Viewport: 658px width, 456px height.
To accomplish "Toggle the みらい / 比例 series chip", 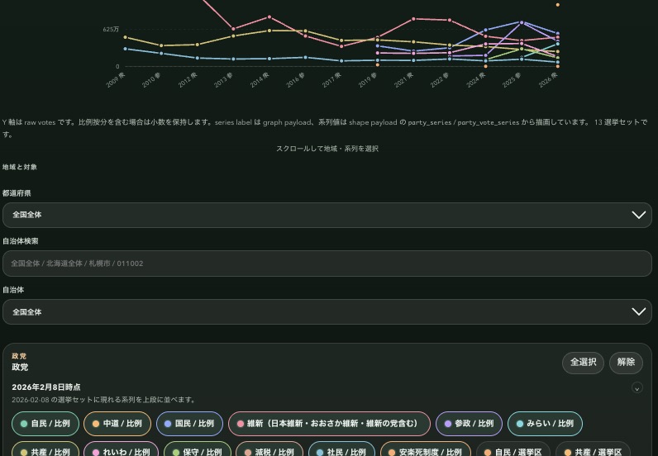I will pyautogui.click(x=545, y=424).
